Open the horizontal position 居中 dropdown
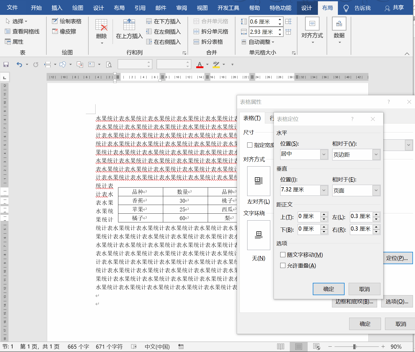 point(324,154)
